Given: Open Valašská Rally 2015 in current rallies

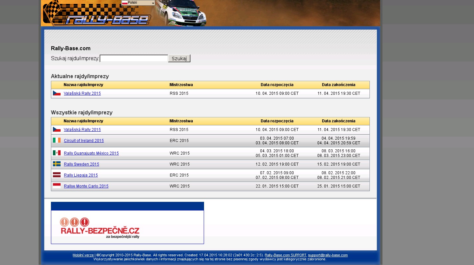Looking at the screenshot, I should pos(82,94).
